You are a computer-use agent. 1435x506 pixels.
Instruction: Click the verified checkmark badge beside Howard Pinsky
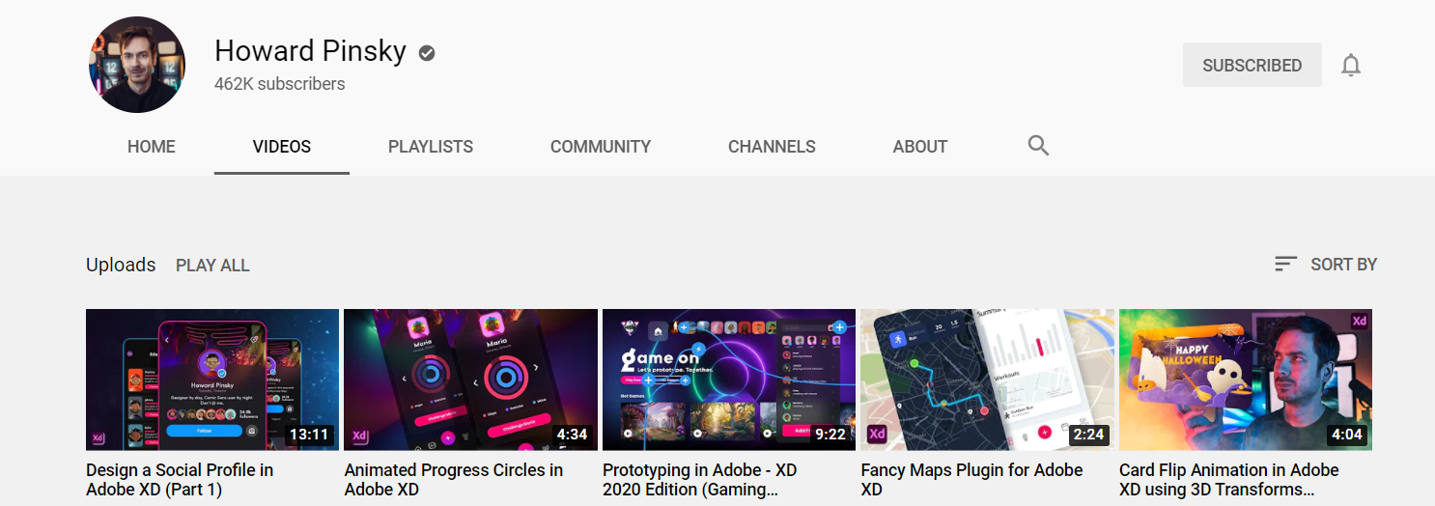coord(427,53)
